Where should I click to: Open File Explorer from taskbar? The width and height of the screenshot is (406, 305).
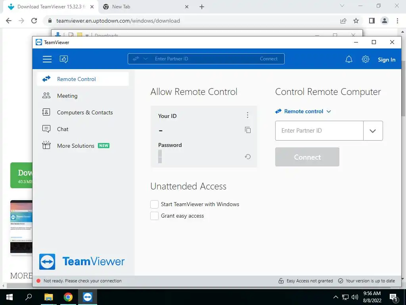48,297
